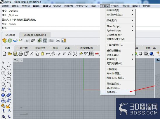Switch to 设置视图 toolbar tab
The height and width of the screenshot is (119, 160).
[40, 48]
